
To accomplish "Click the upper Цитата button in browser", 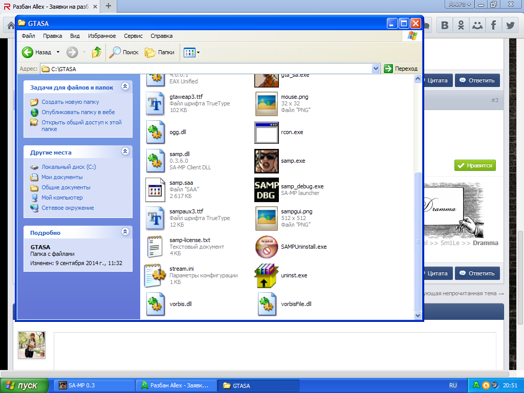I will (x=438, y=80).
